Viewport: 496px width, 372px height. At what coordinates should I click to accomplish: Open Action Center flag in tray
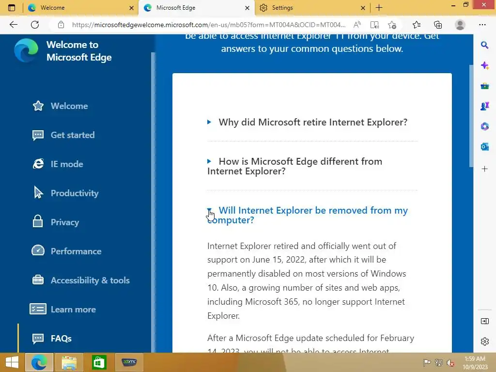[427, 362]
